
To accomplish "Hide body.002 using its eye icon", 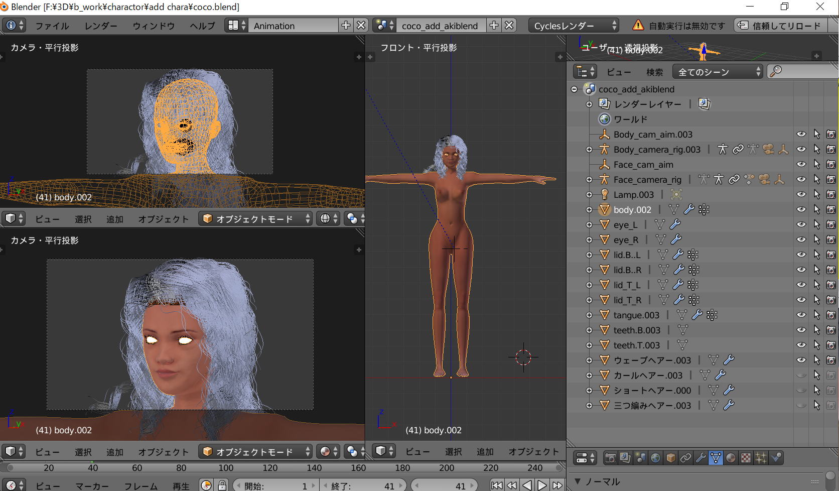I will click(801, 209).
